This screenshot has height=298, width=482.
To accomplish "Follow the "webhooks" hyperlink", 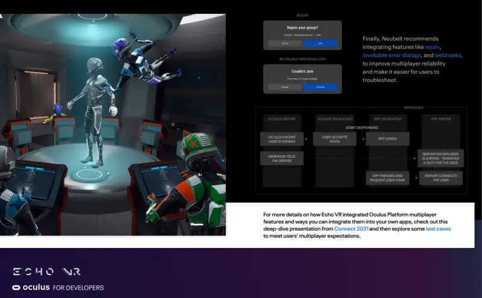I will (448, 55).
